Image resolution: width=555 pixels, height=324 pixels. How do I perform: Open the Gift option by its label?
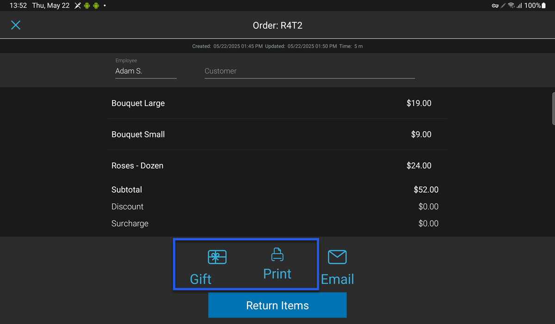coord(201,279)
